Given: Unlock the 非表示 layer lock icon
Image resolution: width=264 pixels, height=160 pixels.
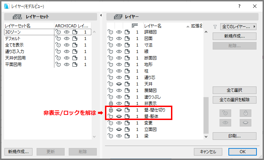Looking at the screenshot, I should [x=111, y=103].
